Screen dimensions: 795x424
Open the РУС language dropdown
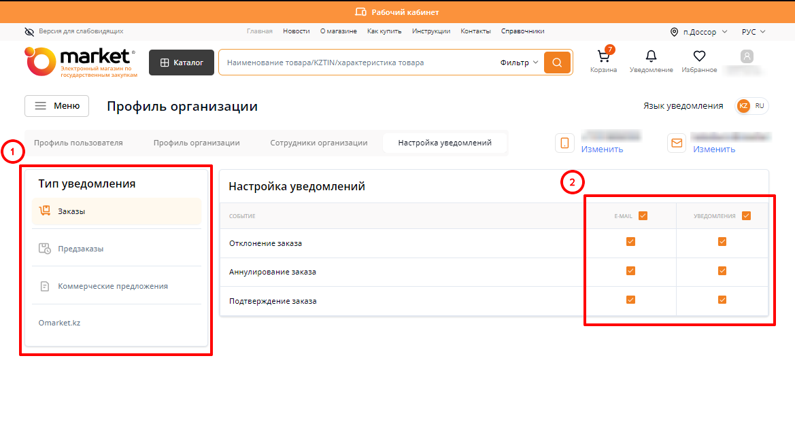click(753, 32)
